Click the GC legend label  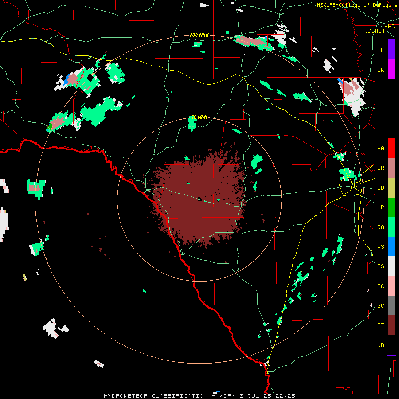(380, 306)
